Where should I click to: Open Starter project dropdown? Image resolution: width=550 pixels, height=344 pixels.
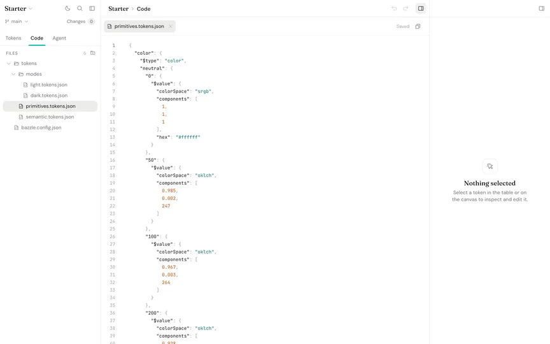point(18,8)
